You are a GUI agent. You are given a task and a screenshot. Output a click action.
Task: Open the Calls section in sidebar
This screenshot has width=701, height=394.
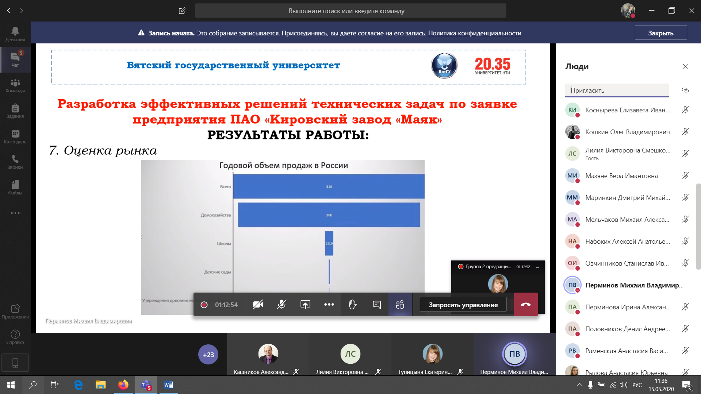[x=15, y=162]
